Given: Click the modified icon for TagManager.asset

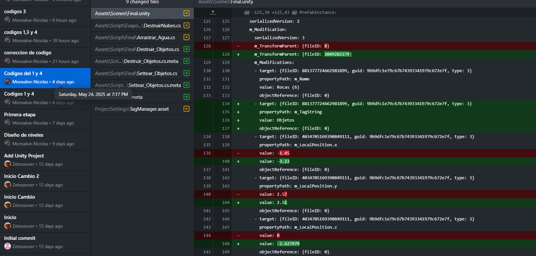Looking at the screenshot, I should 186,109.
